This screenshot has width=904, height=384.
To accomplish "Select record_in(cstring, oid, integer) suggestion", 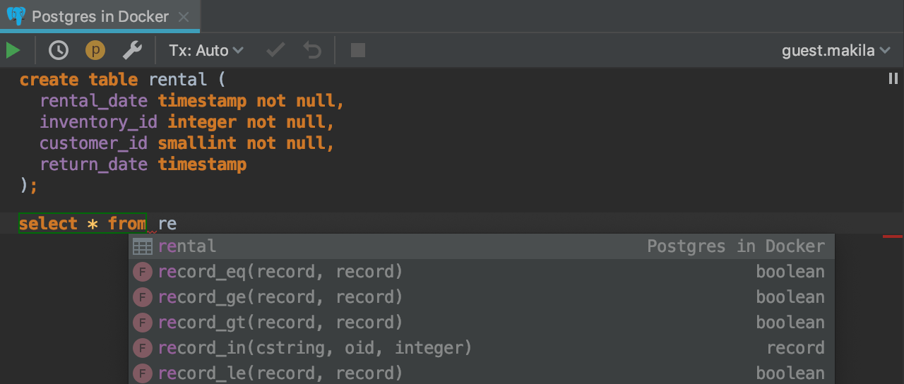I will tap(314, 348).
